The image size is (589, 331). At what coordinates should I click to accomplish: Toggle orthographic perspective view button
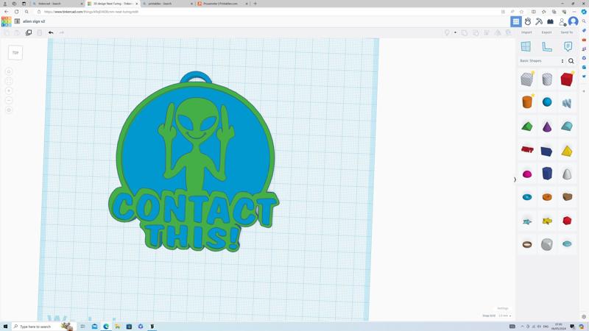[x=9, y=110]
